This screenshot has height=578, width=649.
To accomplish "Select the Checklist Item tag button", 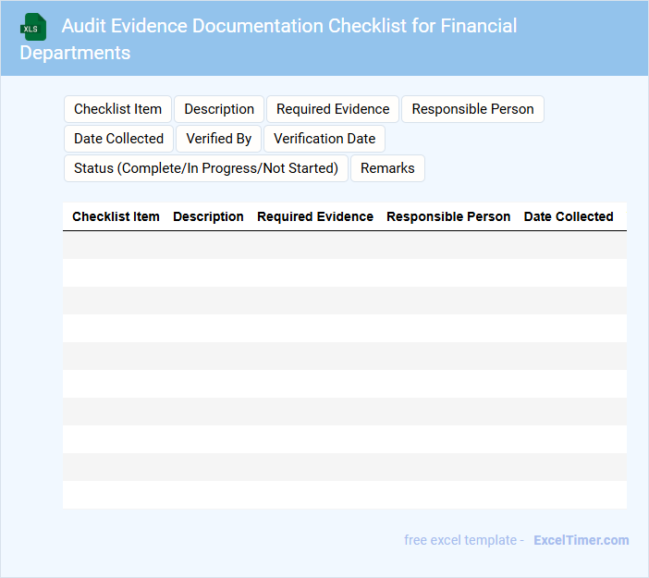I will click(x=117, y=109).
